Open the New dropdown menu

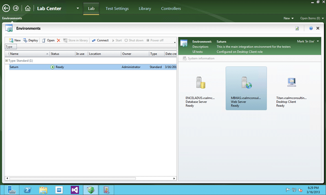[x=289, y=18]
